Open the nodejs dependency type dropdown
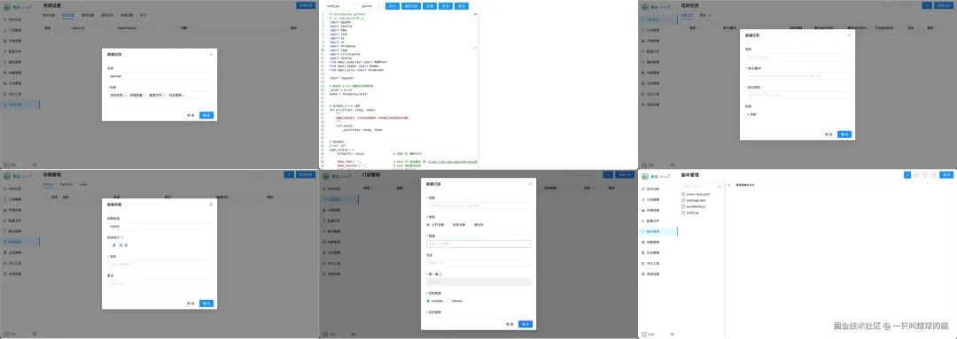 tap(159, 226)
